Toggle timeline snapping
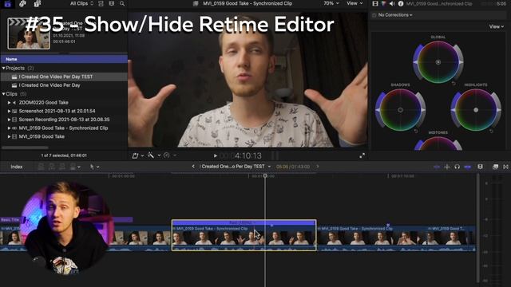511x287 pixels. click(x=468, y=167)
